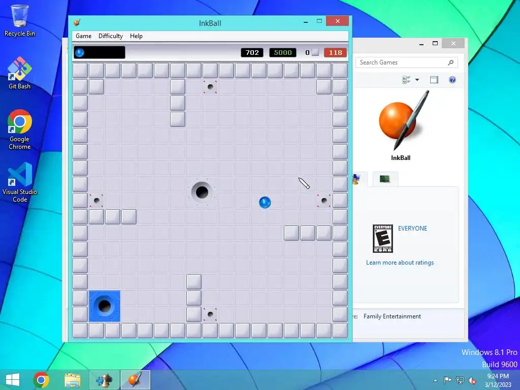Click the large InkBall orange ball thumbnail

(x=403, y=120)
